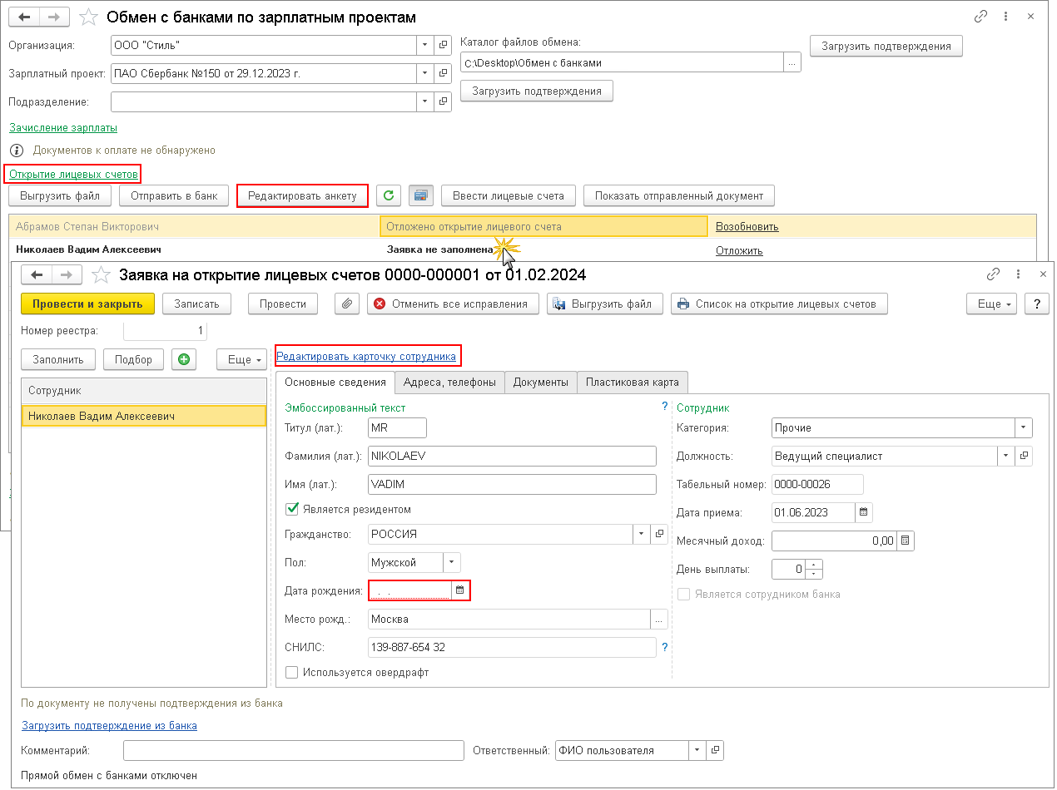Click the Комментарий input field
Viewport: 1057px width, 790px height.
point(293,750)
